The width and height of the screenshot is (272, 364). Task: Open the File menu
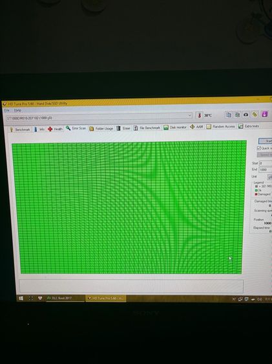coord(6,111)
